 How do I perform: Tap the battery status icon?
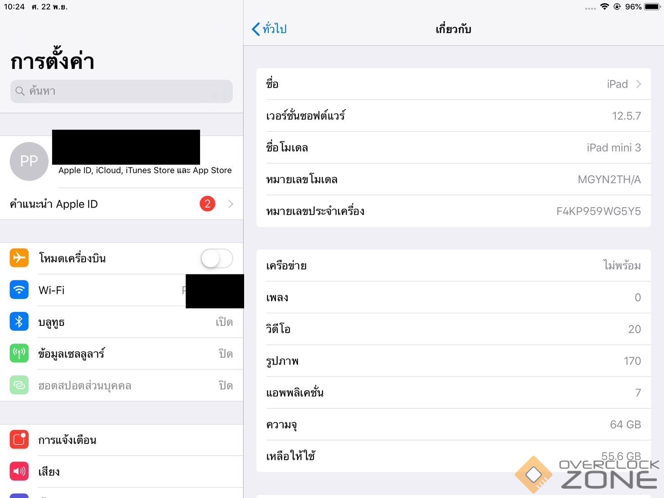tap(652, 7)
